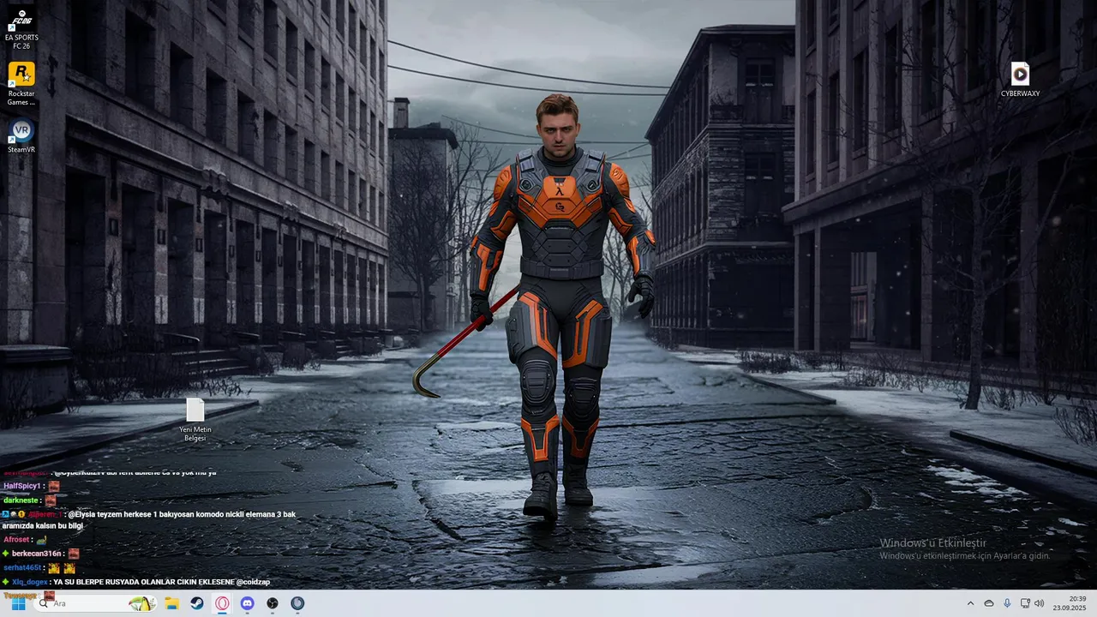
Task: Switch to the Opera GX browser taskbar icon
Action: (222, 603)
